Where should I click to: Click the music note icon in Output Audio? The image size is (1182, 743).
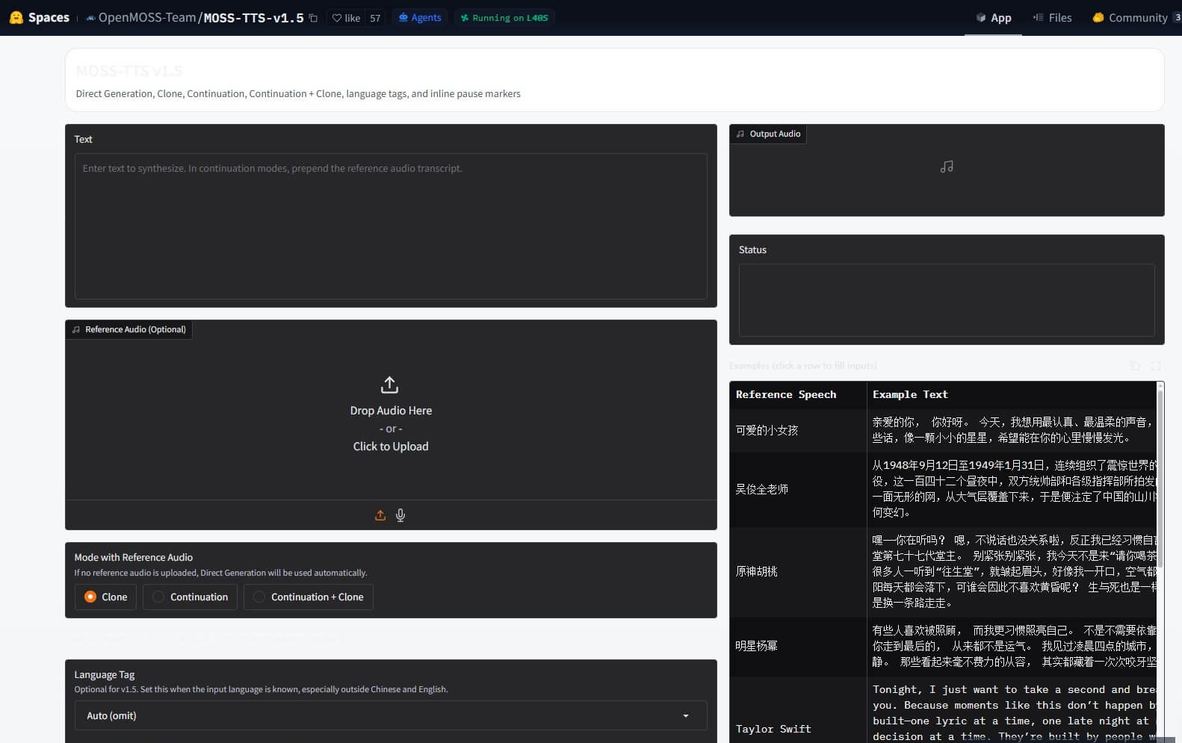(947, 167)
